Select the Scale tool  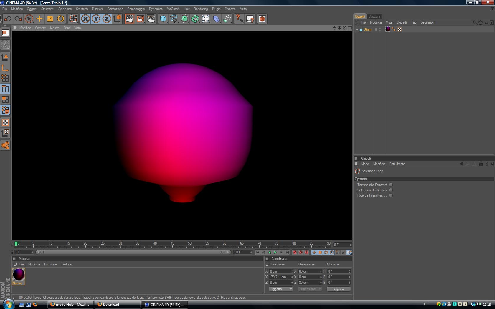pos(50,19)
